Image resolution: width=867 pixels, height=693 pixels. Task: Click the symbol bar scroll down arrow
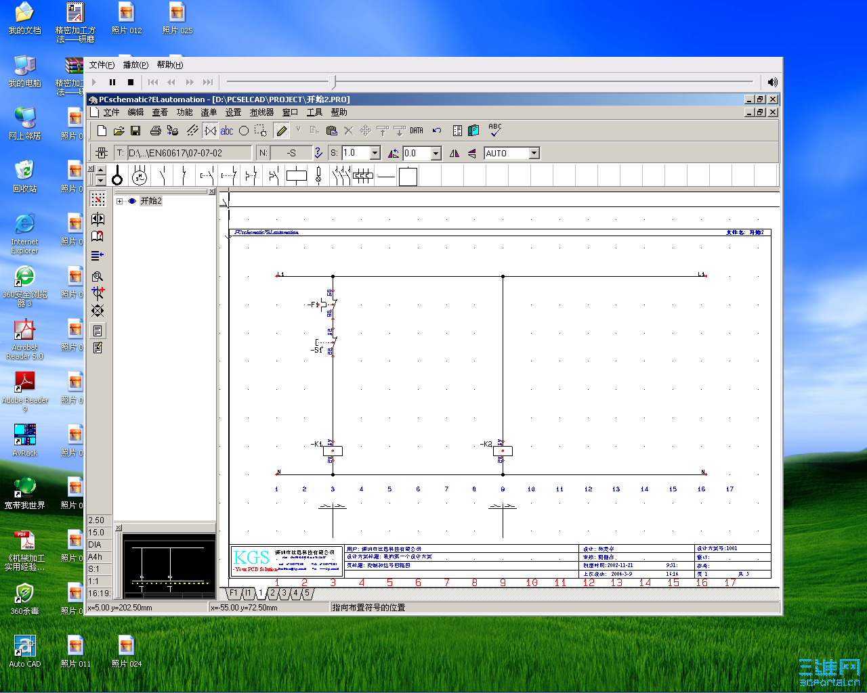coord(101,181)
